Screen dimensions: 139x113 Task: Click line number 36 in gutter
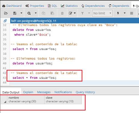[x=5, y=44]
